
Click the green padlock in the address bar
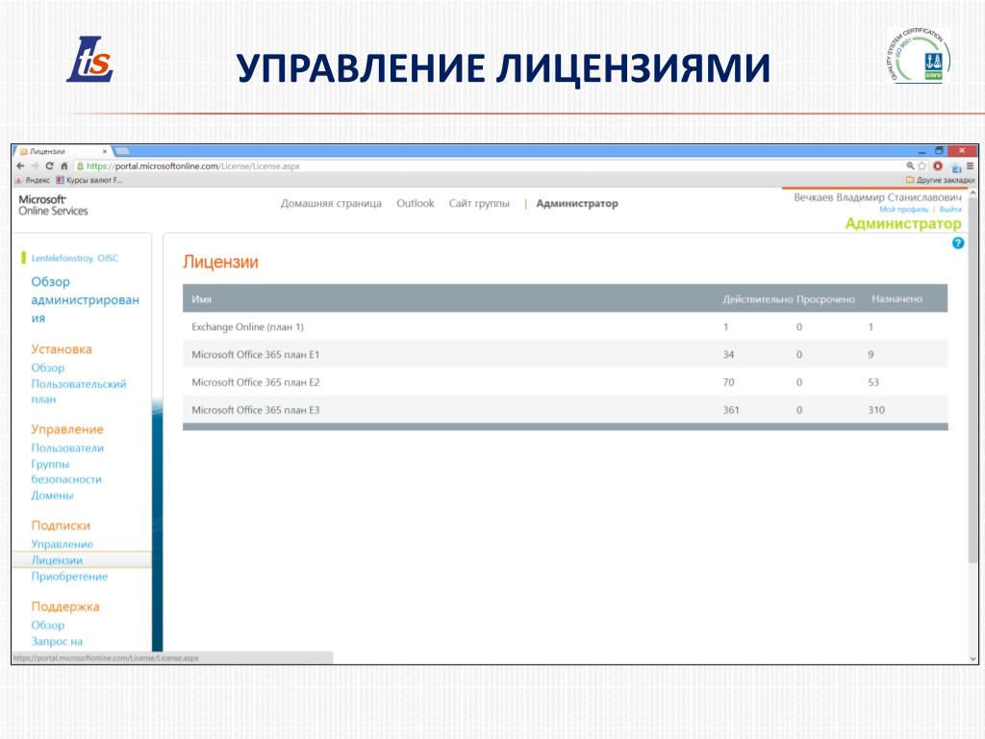point(80,166)
